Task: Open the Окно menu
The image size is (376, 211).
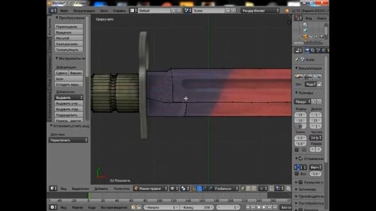Action: [104, 11]
